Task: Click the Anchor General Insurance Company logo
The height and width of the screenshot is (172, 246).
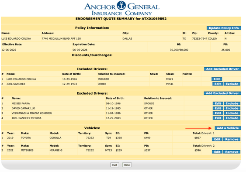Action: (x=121, y=8)
